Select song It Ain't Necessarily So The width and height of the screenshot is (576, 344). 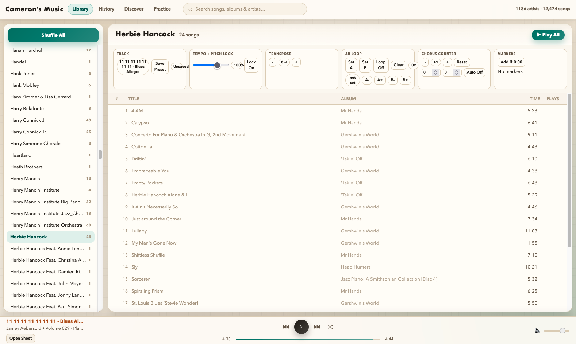338,207
